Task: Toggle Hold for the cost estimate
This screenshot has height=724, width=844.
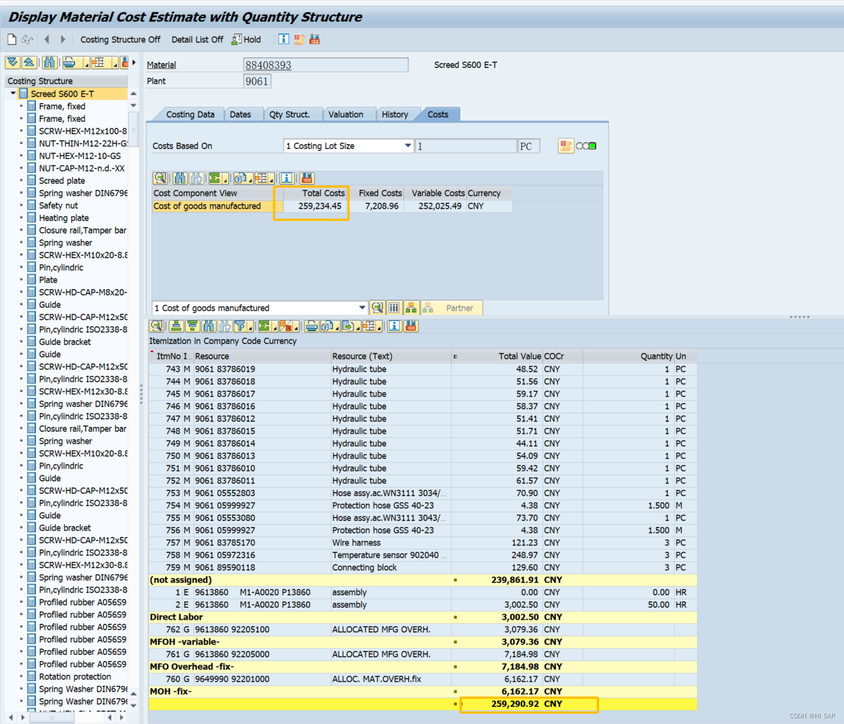Action: click(245, 39)
